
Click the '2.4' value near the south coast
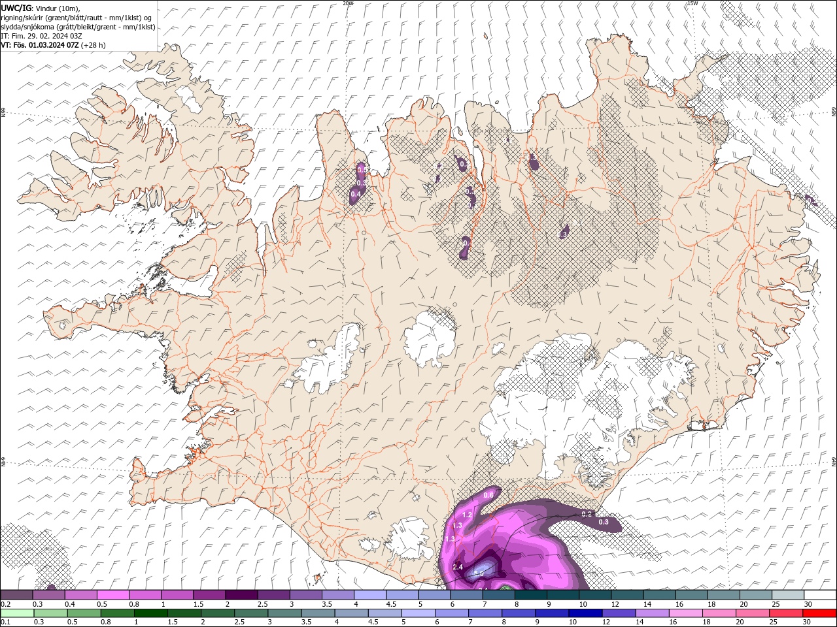tap(458, 567)
